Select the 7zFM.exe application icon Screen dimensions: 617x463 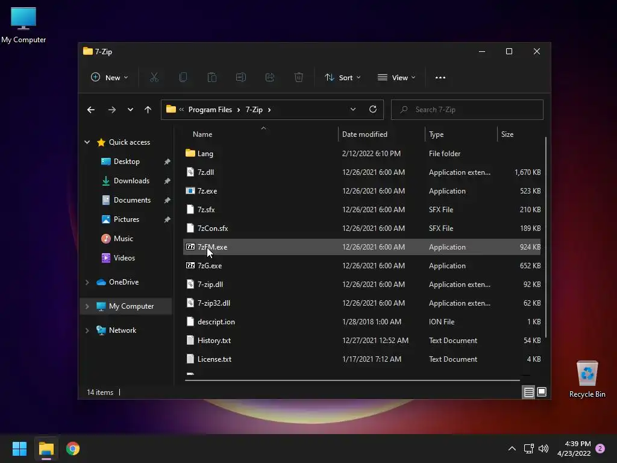pos(190,247)
